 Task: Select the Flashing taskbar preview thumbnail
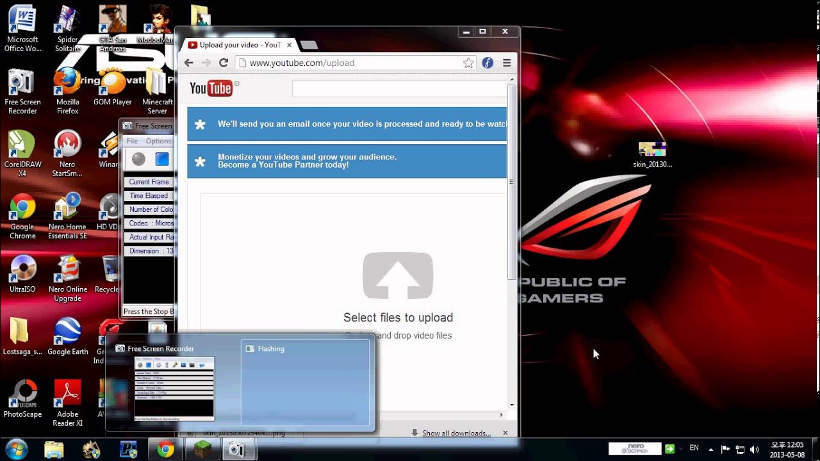pyautogui.click(x=306, y=382)
